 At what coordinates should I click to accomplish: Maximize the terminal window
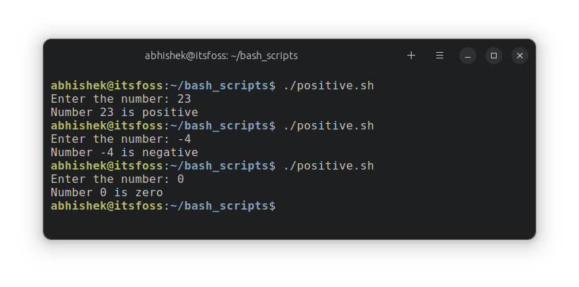(494, 56)
